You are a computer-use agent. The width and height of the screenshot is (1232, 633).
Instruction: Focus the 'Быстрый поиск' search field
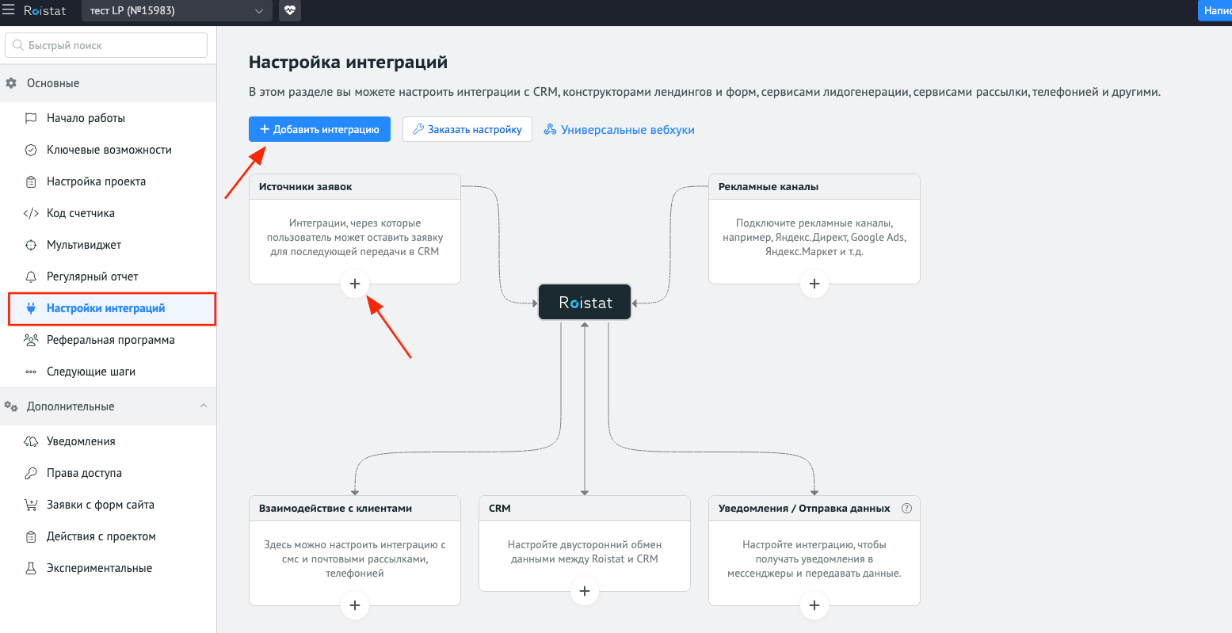click(x=106, y=45)
